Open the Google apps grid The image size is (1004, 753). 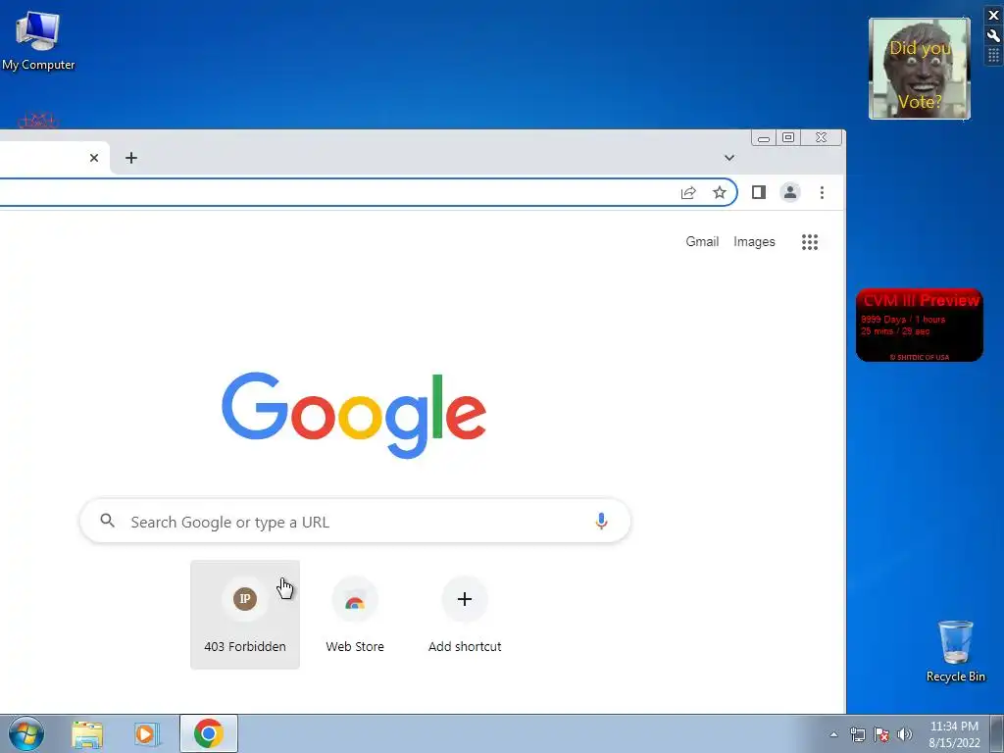click(810, 242)
